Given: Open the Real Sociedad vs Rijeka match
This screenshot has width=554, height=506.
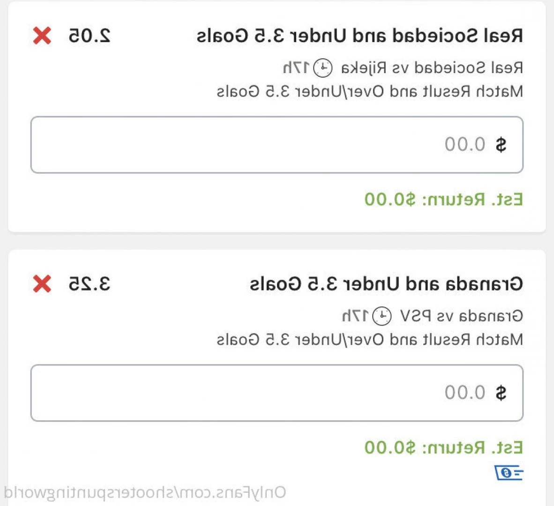Looking at the screenshot, I should [x=432, y=68].
